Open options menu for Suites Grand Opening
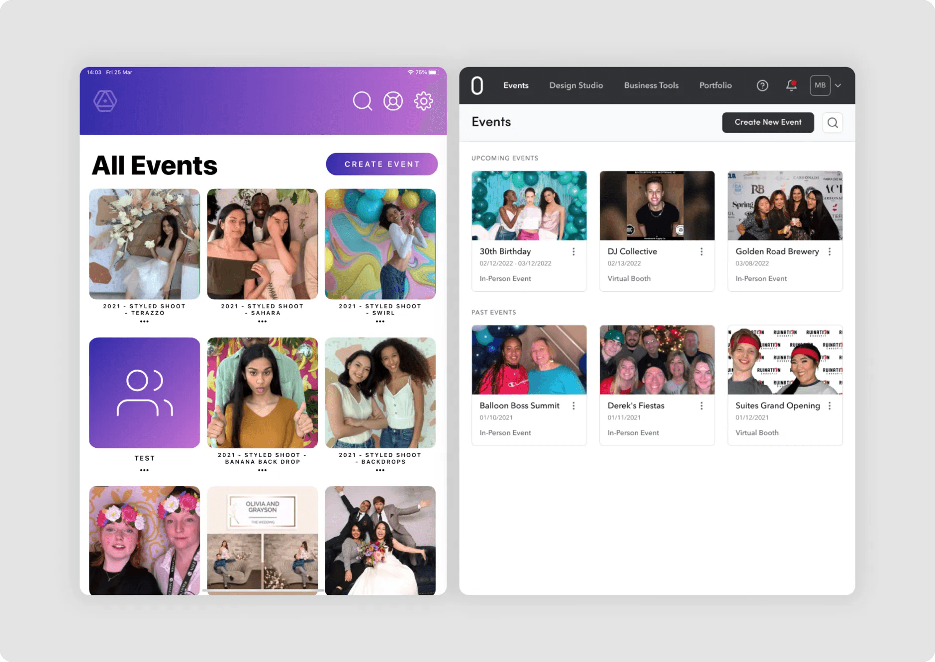The width and height of the screenshot is (935, 662). (x=830, y=406)
